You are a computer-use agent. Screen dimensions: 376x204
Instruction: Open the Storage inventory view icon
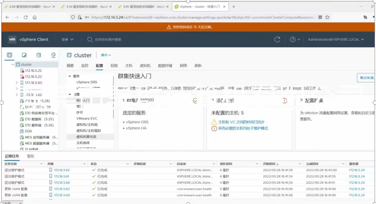tap(39, 55)
